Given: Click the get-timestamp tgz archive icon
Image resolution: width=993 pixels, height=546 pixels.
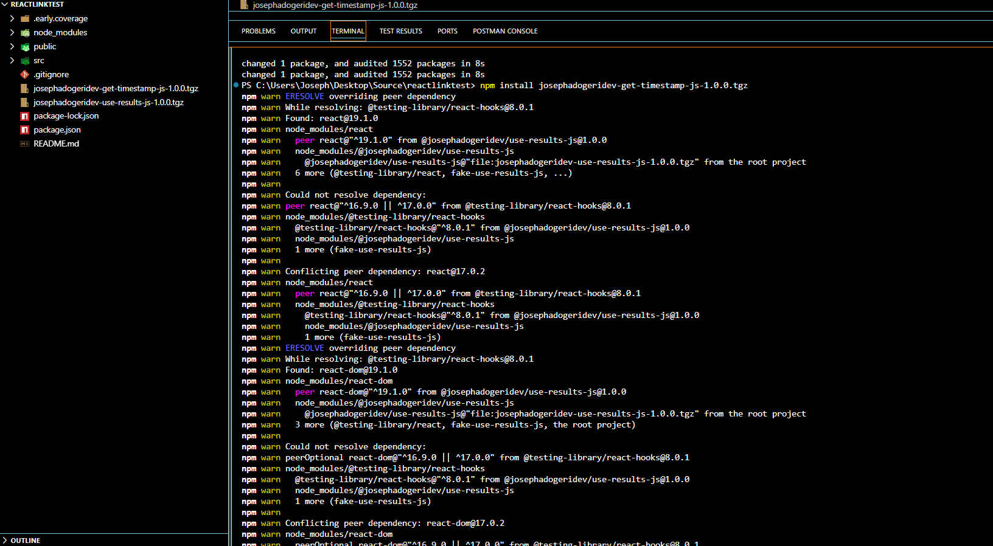Looking at the screenshot, I should click(25, 89).
